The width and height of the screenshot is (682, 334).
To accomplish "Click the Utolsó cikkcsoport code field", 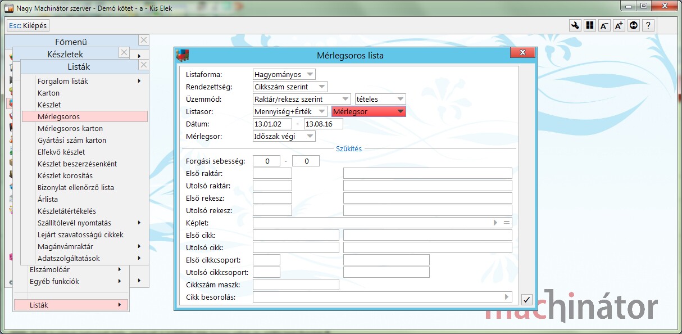I will 266,272.
